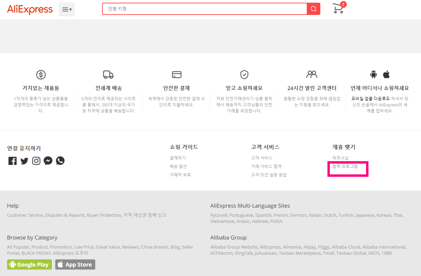Image resolution: width=421 pixels, height=276 pixels.
Task: Click the Android robot icon
Action: click(374, 74)
